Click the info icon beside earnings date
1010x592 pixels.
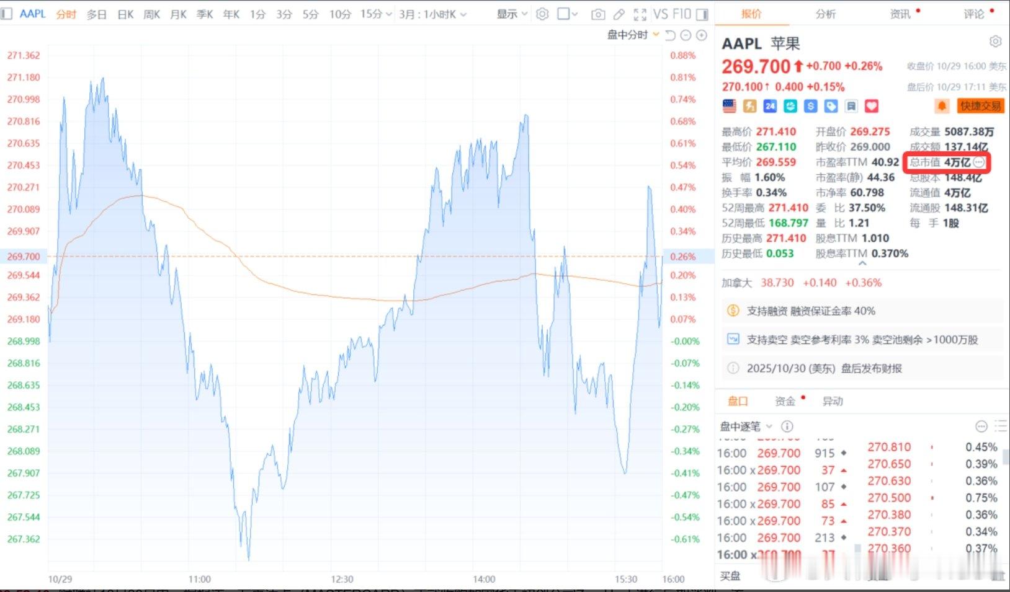pyautogui.click(x=733, y=368)
